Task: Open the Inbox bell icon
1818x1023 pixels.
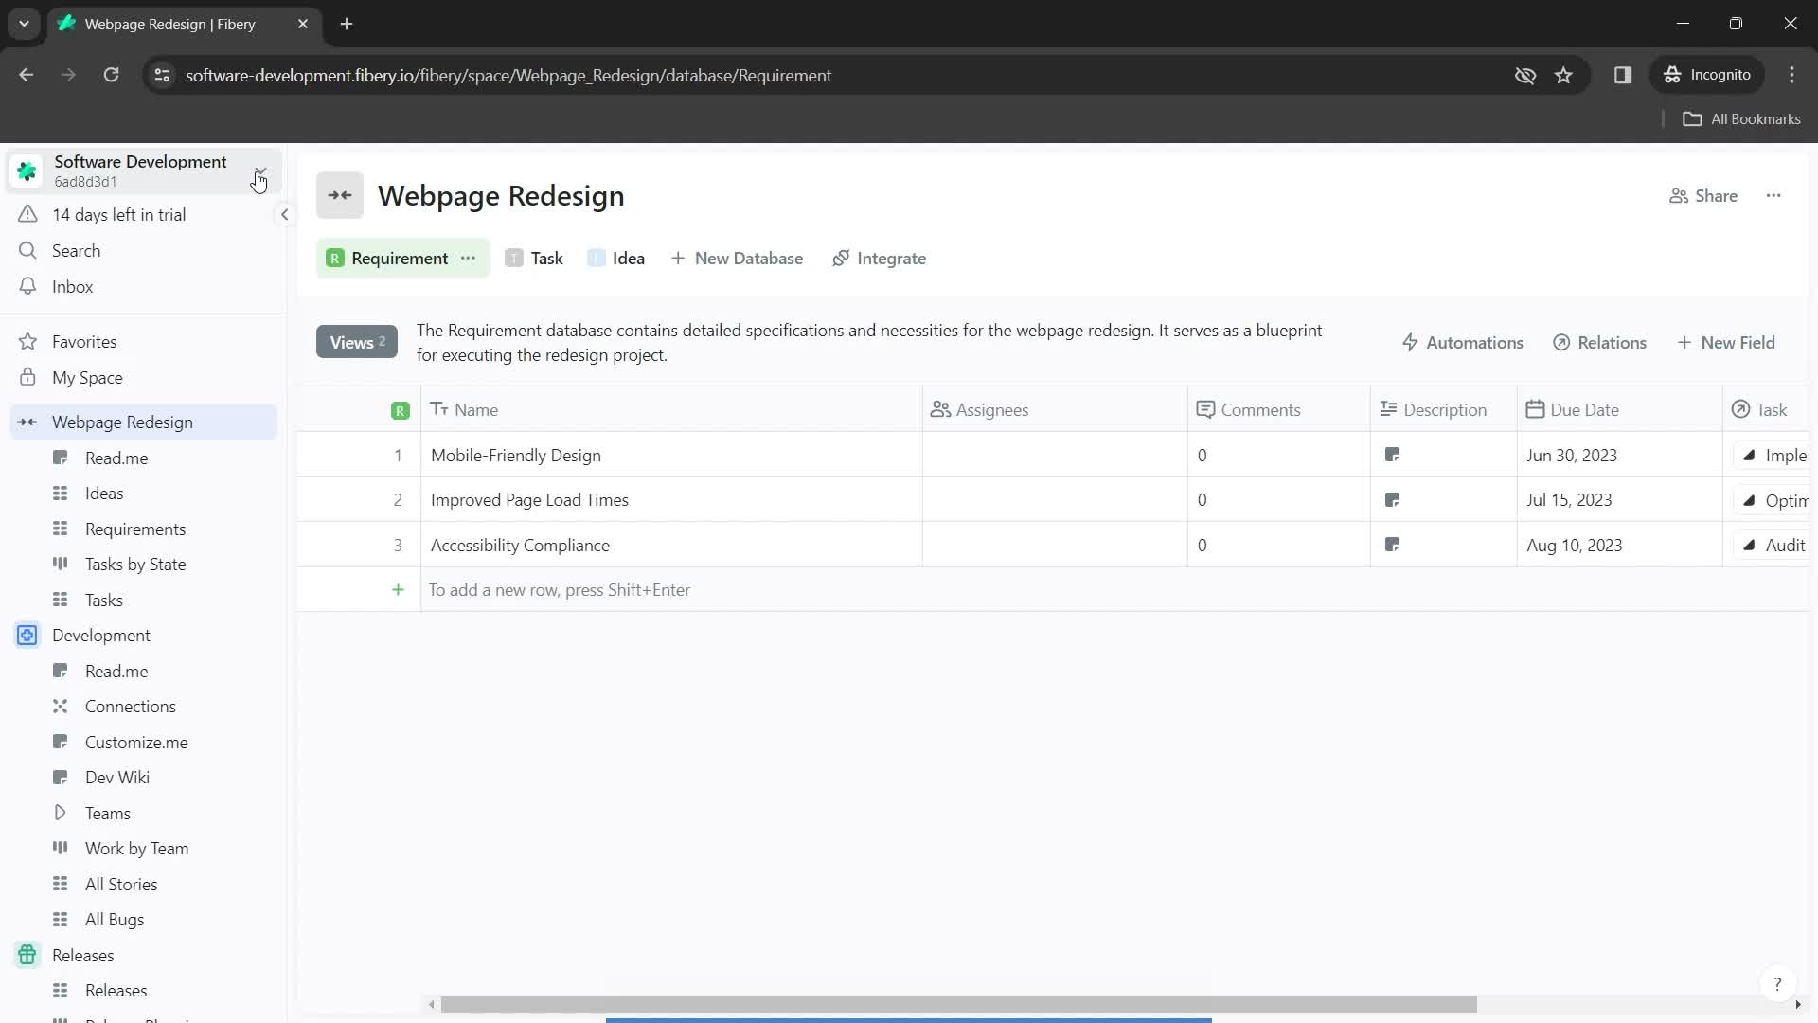Action: 27,286
